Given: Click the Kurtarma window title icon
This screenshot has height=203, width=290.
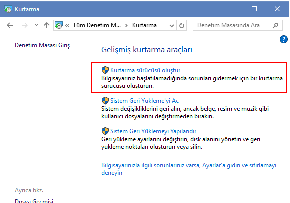Looking at the screenshot, I should click(8, 9).
